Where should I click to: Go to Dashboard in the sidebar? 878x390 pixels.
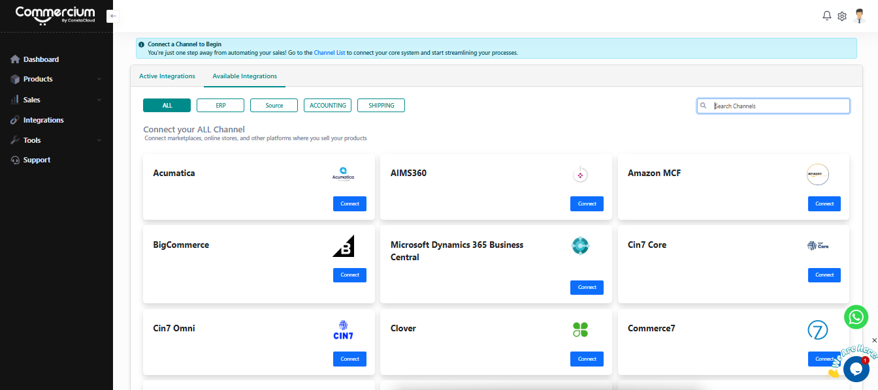(41, 59)
